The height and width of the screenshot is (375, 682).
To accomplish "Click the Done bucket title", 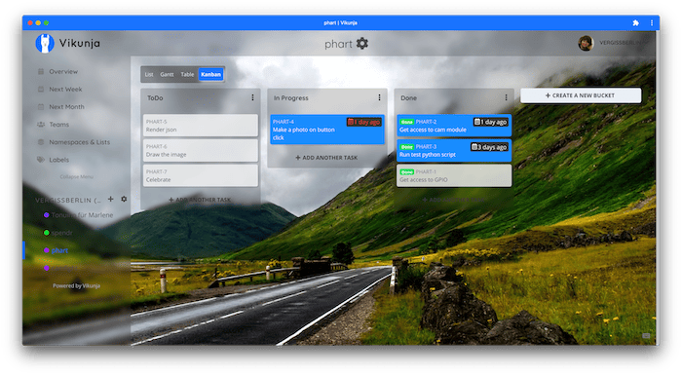I will point(408,98).
